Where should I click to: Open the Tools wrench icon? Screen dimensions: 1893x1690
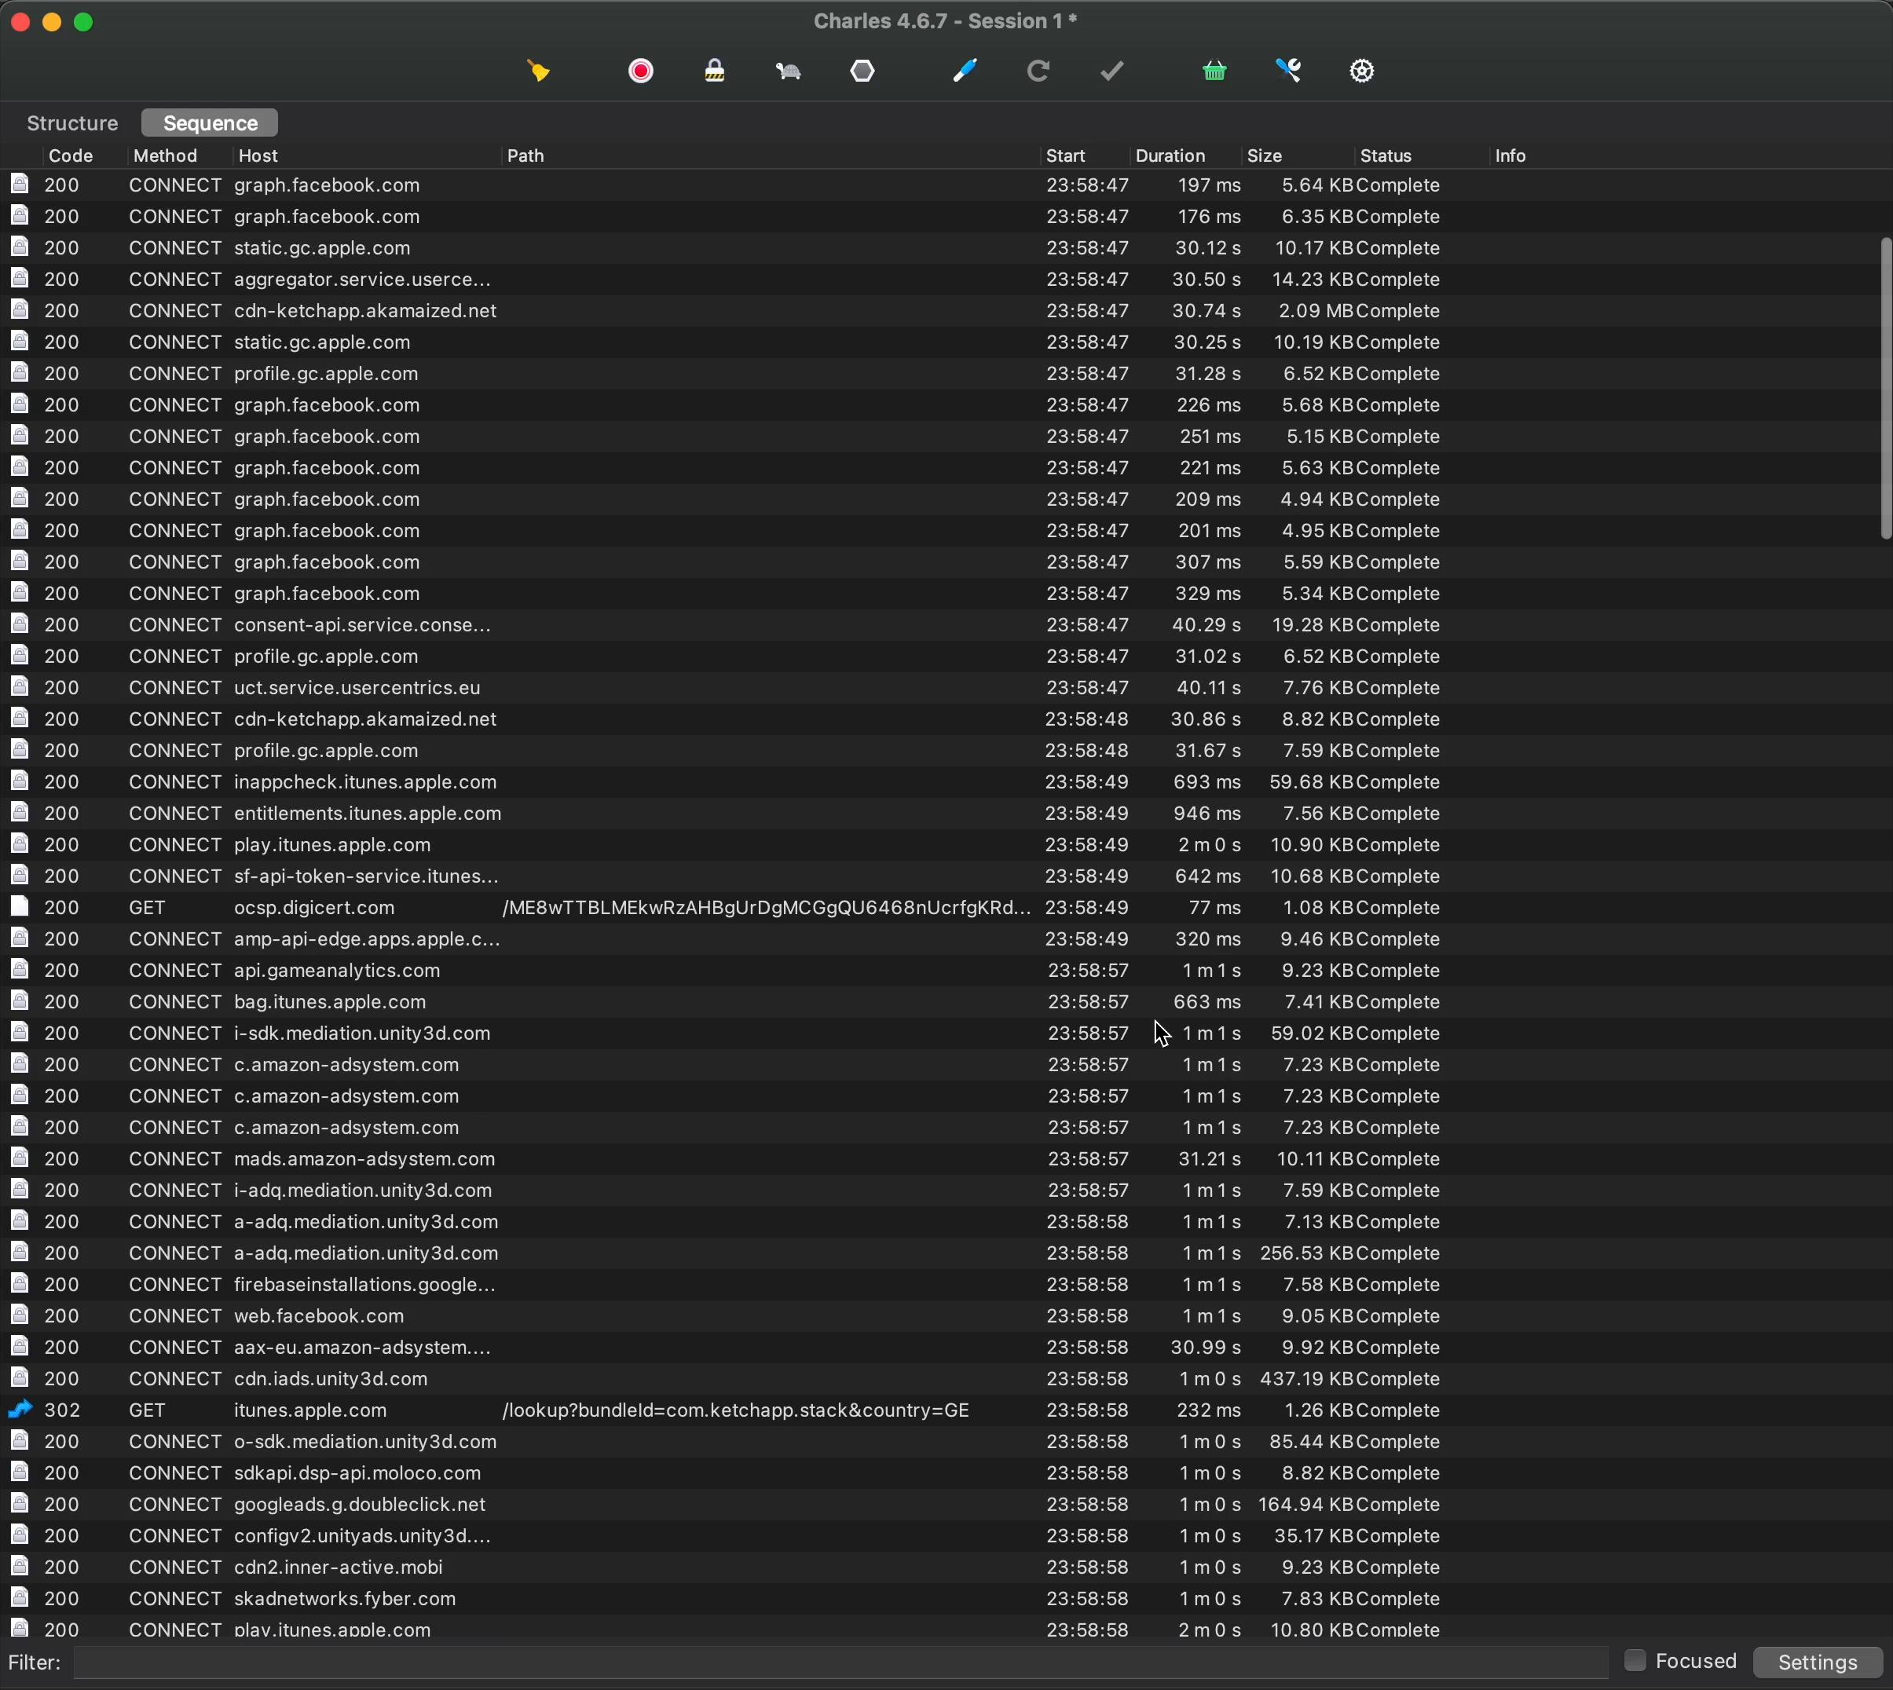1288,71
